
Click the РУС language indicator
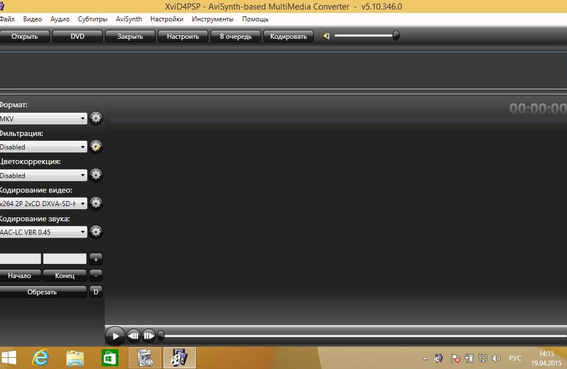[515, 358]
